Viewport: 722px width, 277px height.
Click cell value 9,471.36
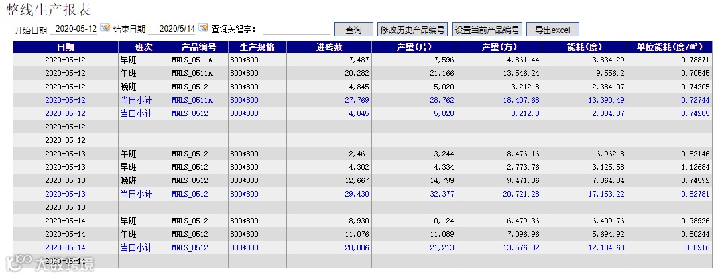coord(522,180)
